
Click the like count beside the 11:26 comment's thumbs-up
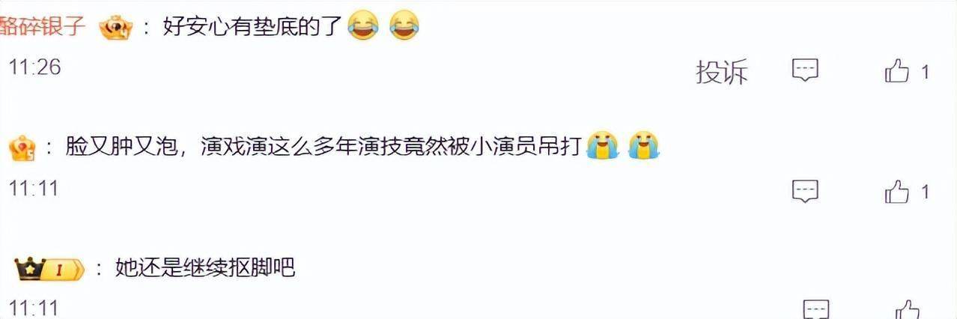[x=925, y=72]
